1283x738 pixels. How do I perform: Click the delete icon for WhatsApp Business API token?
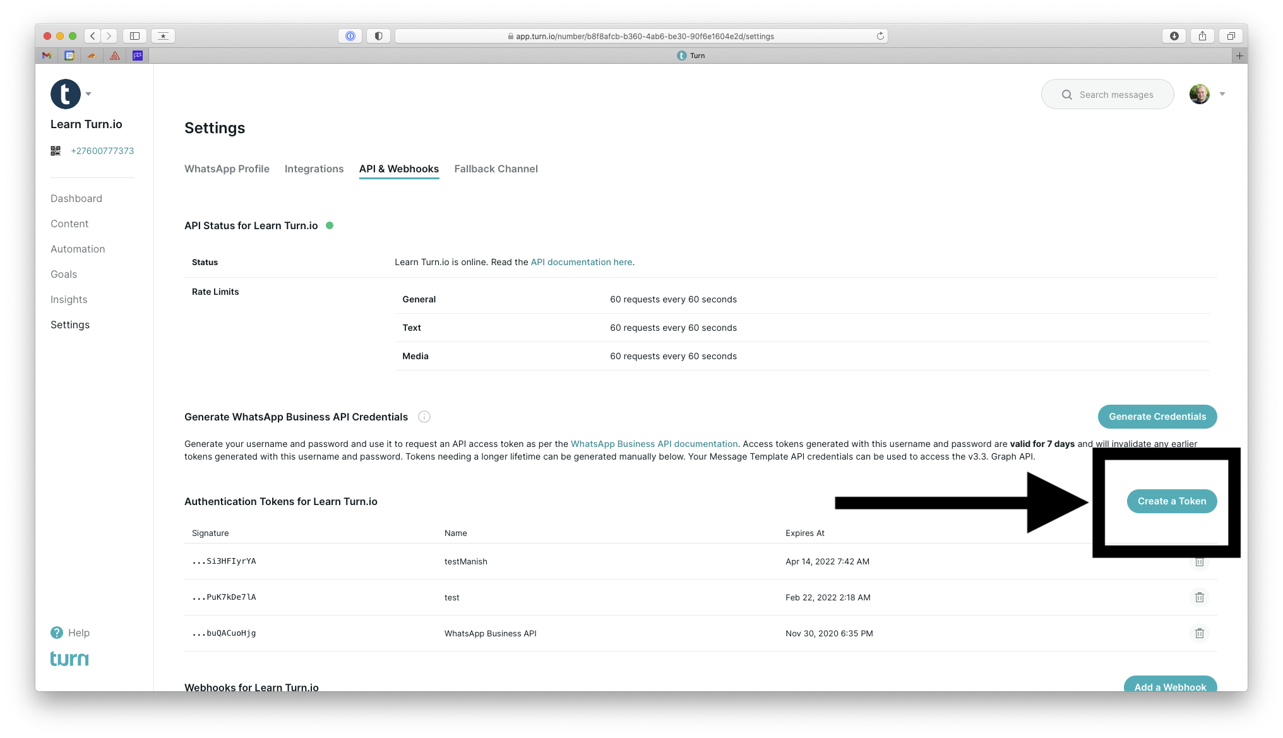(x=1199, y=633)
